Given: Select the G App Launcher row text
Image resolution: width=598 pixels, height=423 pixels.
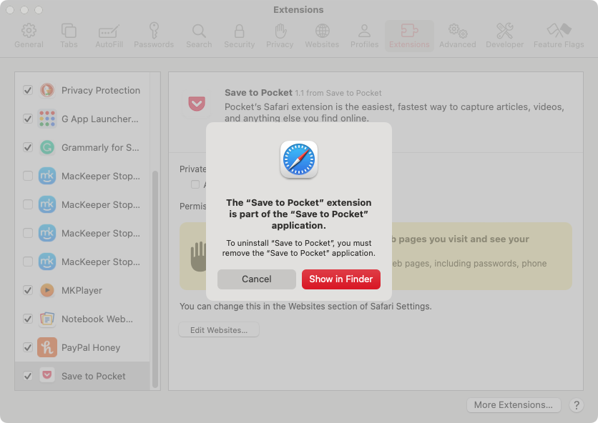Looking at the screenshot, I should (100, 119).
